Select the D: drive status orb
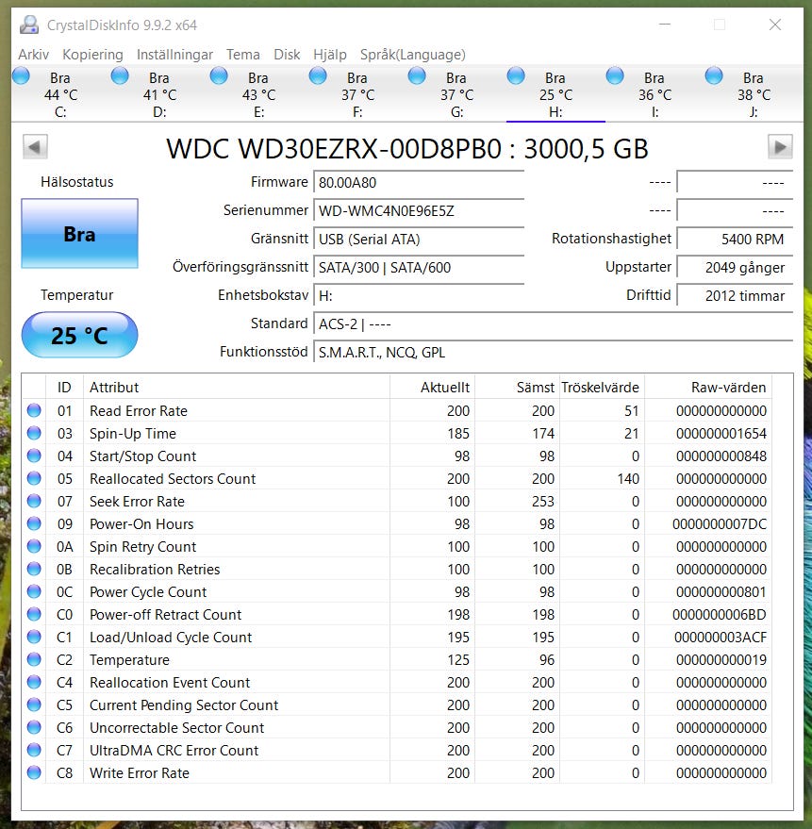Viewport: 812px width, 829px height. tap(120, 76)
